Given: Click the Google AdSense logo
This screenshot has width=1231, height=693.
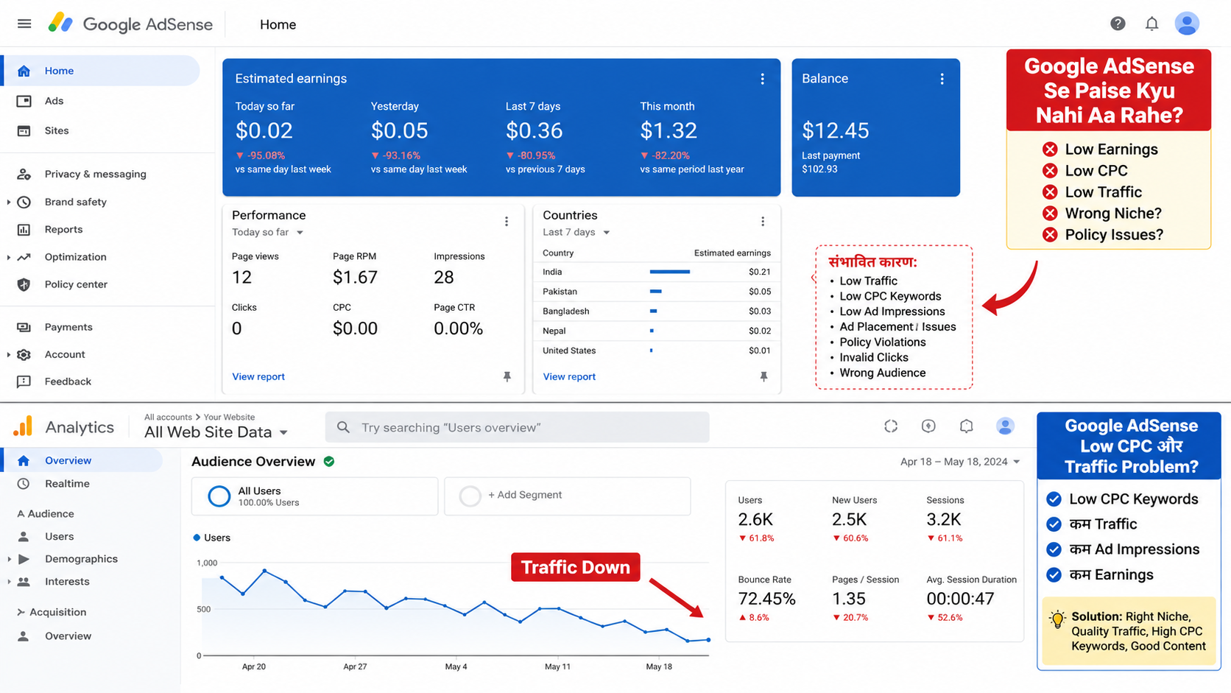Looking at the screenshot, I should pos(130,24).
